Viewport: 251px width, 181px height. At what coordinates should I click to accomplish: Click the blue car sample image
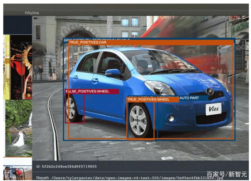[140, 88]
